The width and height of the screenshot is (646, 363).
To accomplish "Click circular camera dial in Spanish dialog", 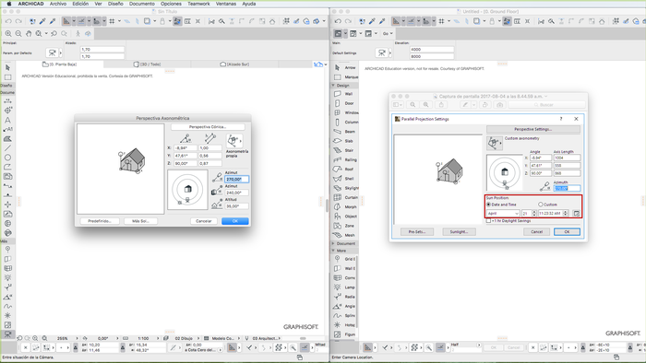I will click(187, 190).
